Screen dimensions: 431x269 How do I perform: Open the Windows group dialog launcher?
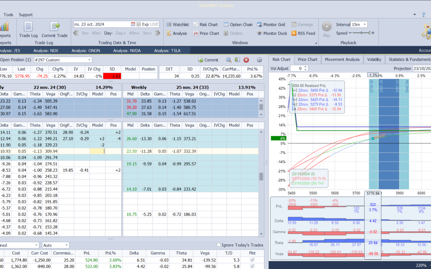click(x=316, y=43)
